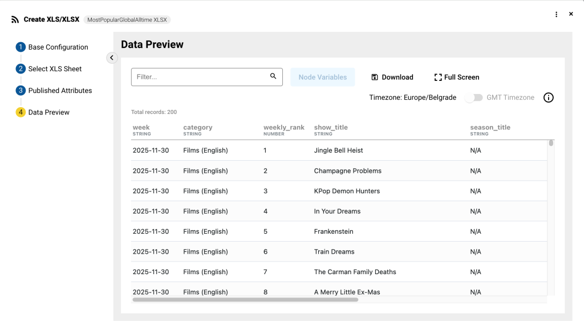Screen dimensions: 584x330
Task: Enable the GMT Timezone toggle
Action: 473,97
